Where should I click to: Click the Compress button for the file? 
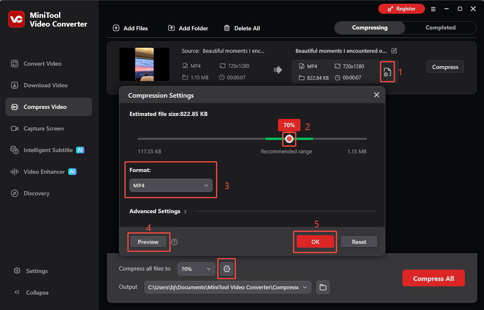pyautogui.click(x=445, y=67)
